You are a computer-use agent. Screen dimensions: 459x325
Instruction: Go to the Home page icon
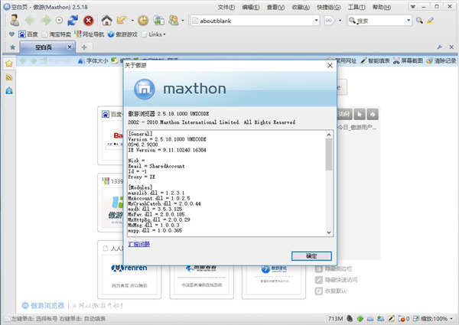[106, 20]
